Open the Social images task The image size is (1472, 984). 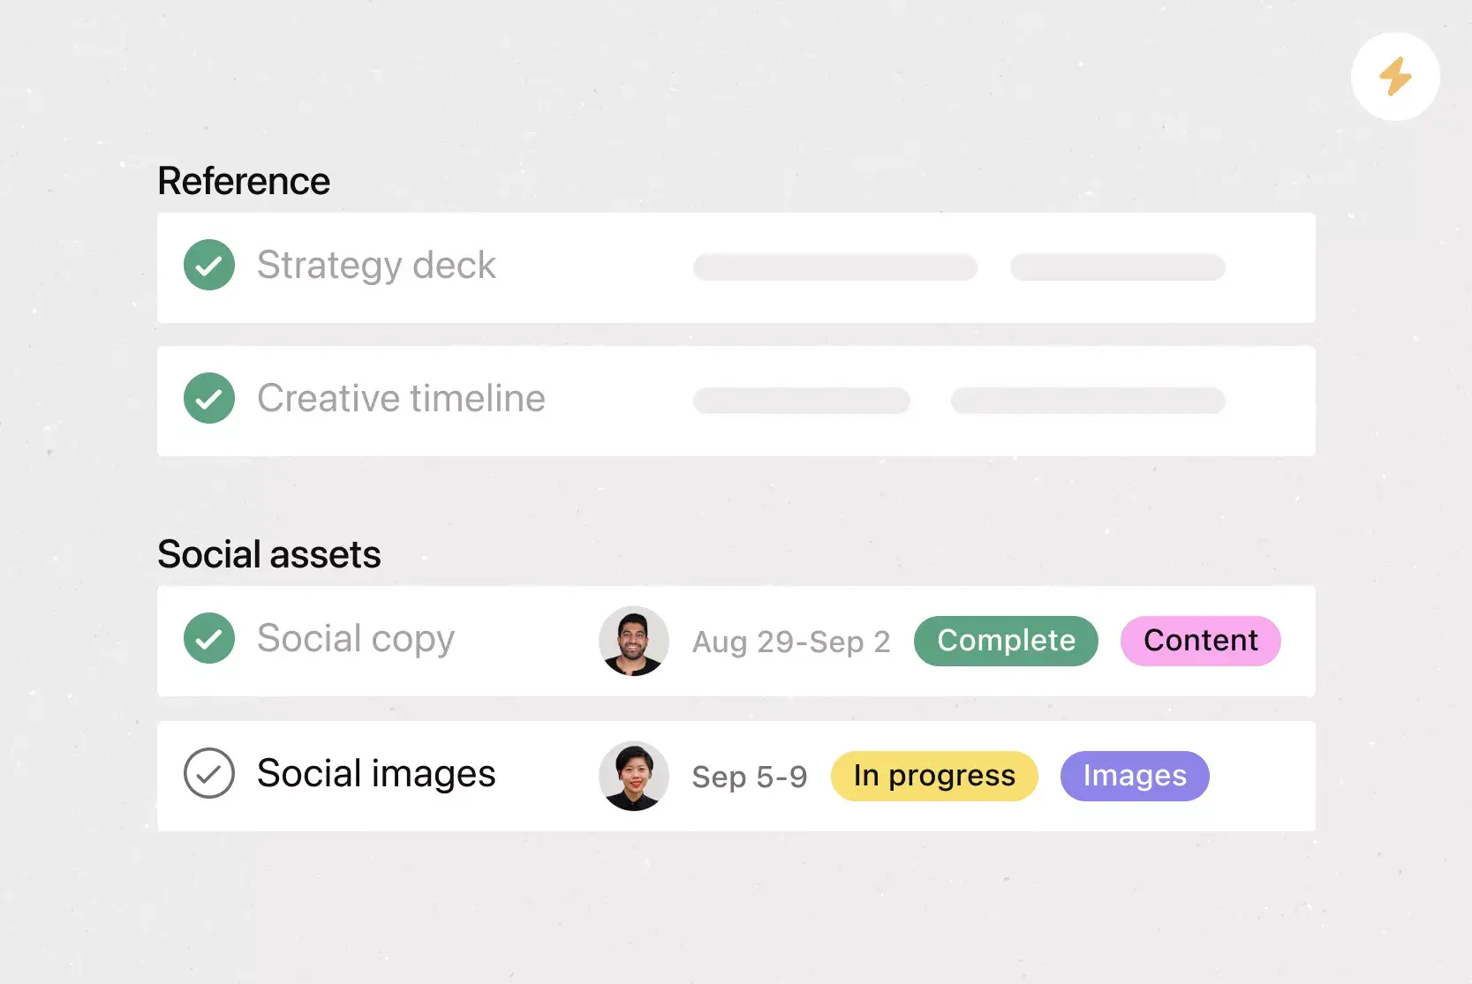click(376, 773)
